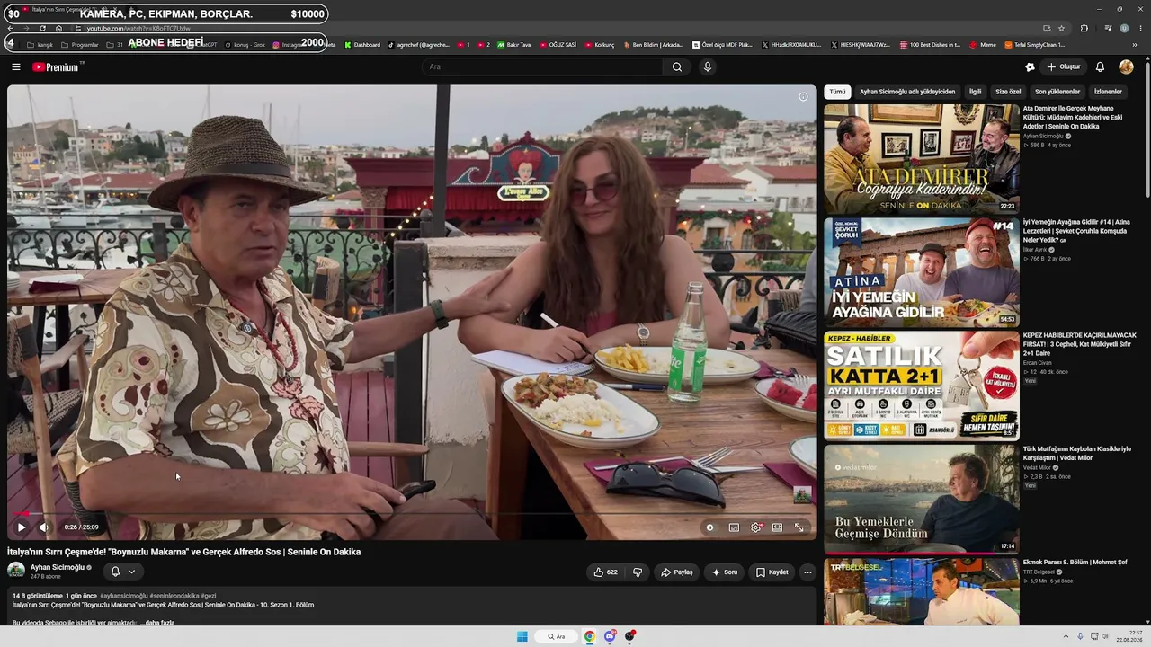Viewport: 1151px width, 647px height.
Task: Open YouTube notifications bell in header
Action: coord(1100,66)
